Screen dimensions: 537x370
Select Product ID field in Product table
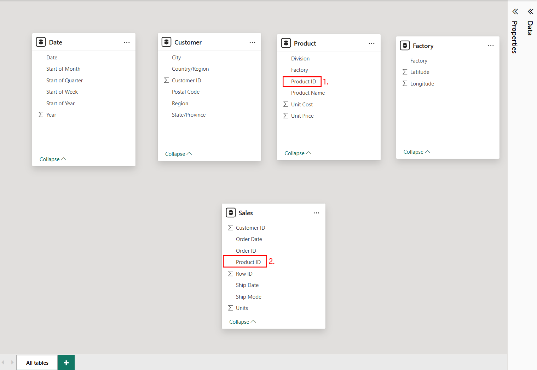[304, 82]
